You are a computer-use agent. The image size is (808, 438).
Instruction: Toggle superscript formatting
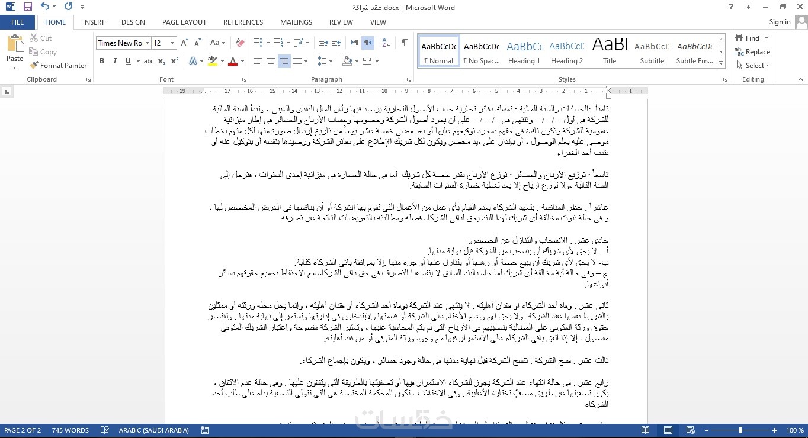click(x=175, y=61)
